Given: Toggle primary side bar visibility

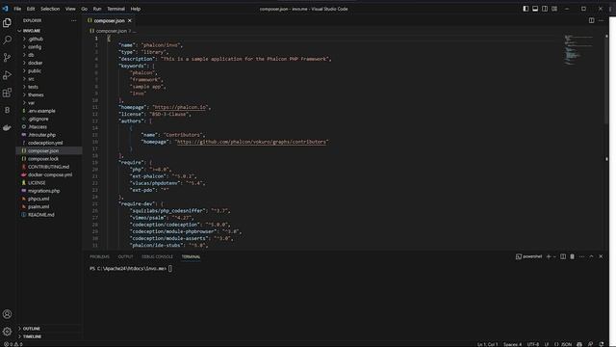Looking at the screenshot, I should (x=526, y=9).
